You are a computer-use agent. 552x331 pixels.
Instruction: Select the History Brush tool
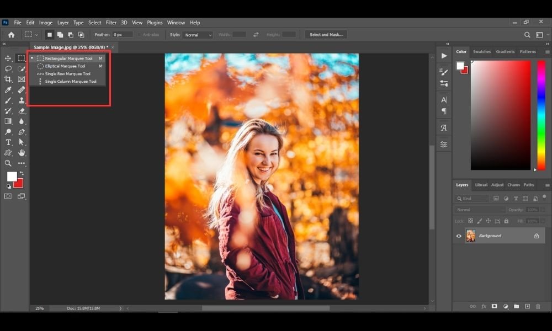(x=8, y=111)
